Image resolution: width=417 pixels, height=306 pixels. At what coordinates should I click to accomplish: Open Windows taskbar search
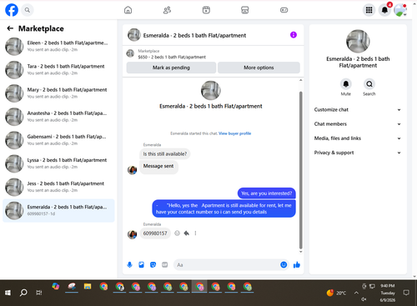[23, 293]
